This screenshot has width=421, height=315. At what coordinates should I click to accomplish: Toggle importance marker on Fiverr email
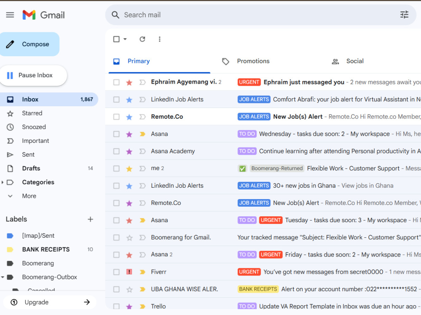tap(142, 272)
